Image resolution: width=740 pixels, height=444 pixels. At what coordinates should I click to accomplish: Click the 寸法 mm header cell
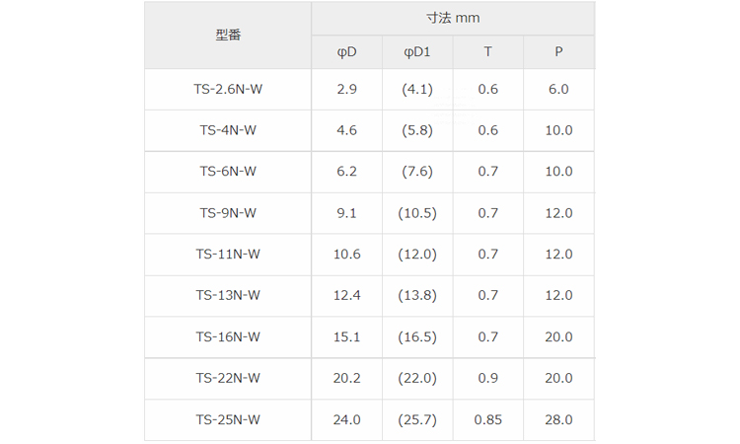click(x=453, y=18)
